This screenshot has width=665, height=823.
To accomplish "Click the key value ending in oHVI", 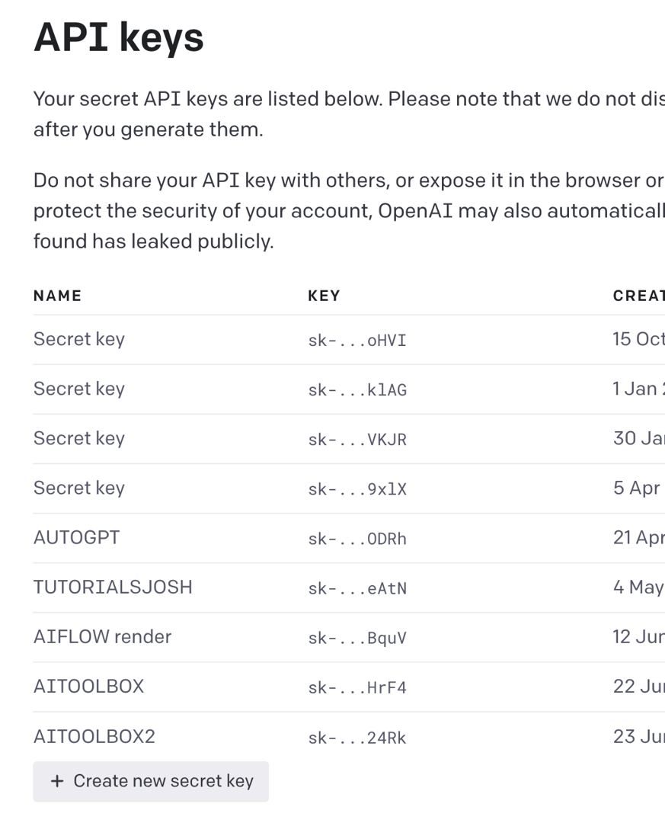I will click(357, 341).
